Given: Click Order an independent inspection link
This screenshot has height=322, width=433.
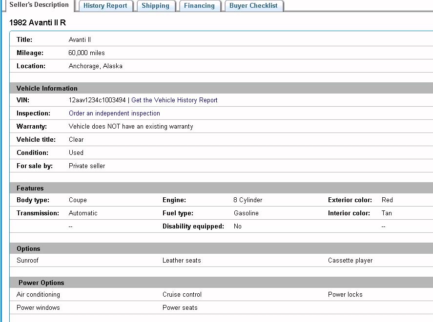Looking at the screenshot, I should [x=114, y=114].
